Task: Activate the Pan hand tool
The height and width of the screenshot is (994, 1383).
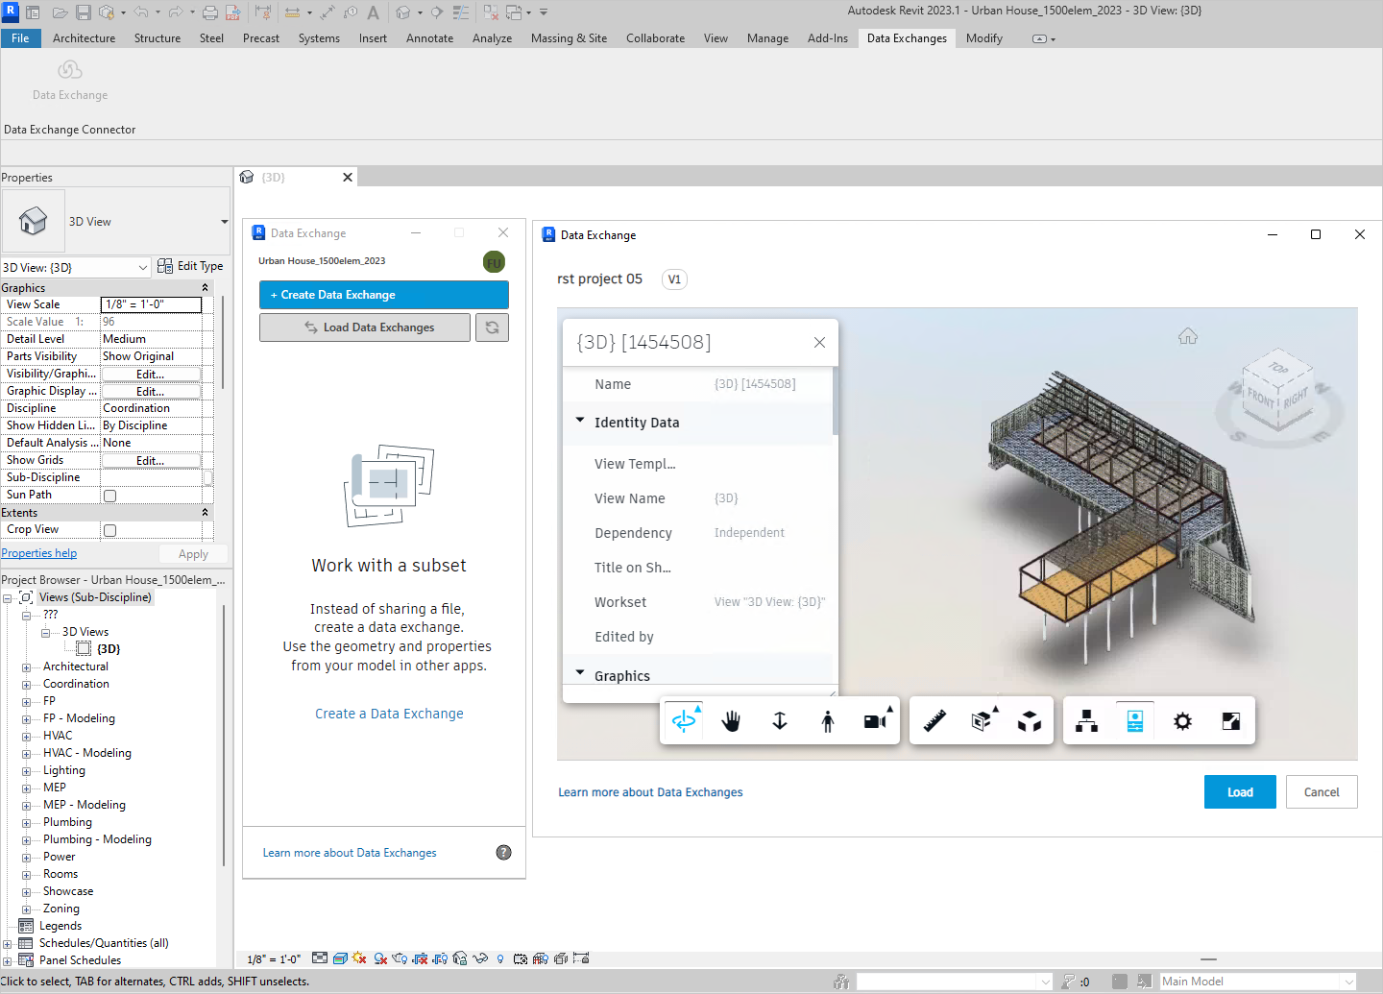Action: click(732, 720)
